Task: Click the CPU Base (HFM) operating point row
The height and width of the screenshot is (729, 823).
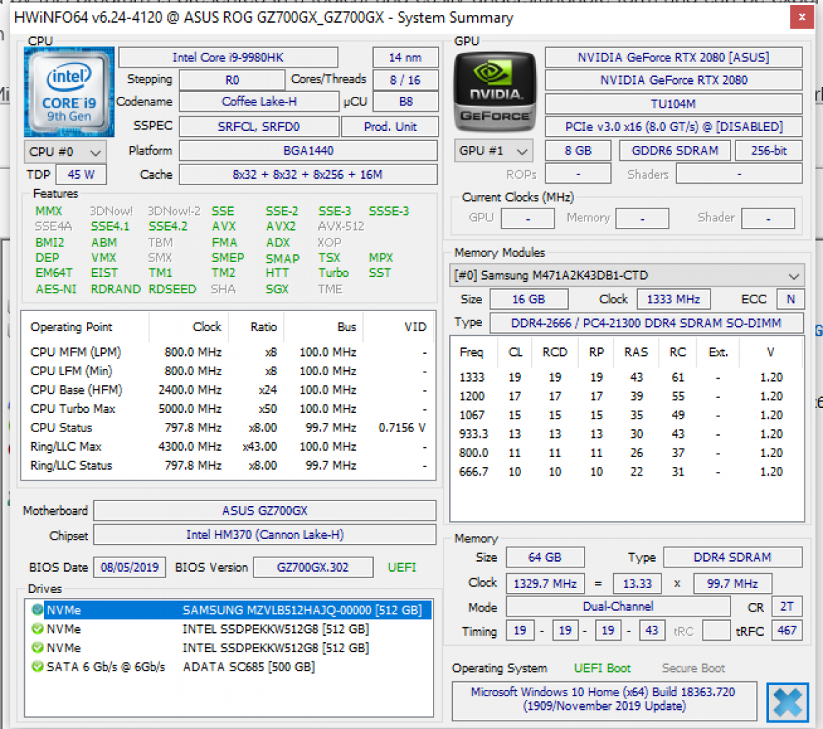Action: pyautogui.click(x=229, y=390)
